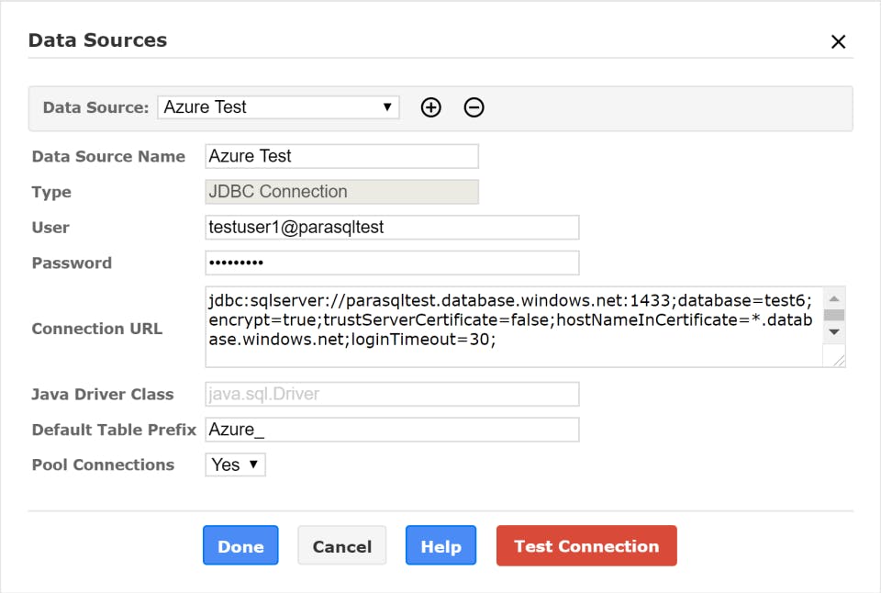Click the User input field
Image resolution: width=881 pixels, height=593 pixels.
click(392, 228)
